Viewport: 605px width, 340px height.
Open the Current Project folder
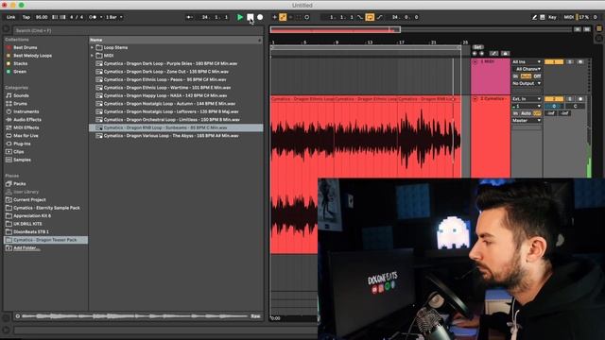[29, 199]
